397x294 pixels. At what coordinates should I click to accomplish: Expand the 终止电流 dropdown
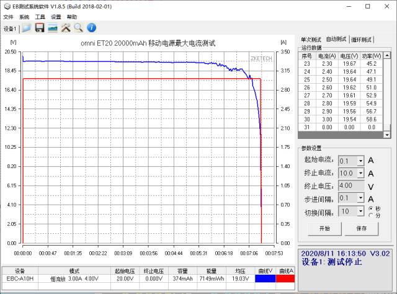coord(360,173)
